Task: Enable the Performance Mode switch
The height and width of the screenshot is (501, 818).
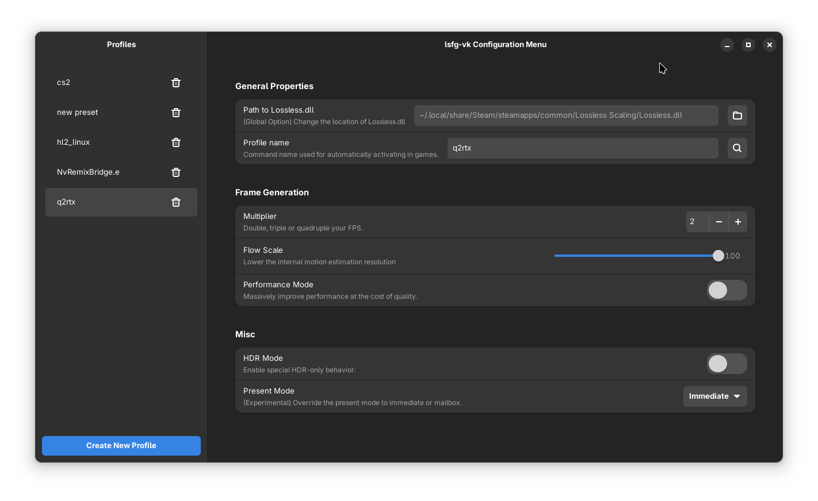Action: (x=727, y=290)
